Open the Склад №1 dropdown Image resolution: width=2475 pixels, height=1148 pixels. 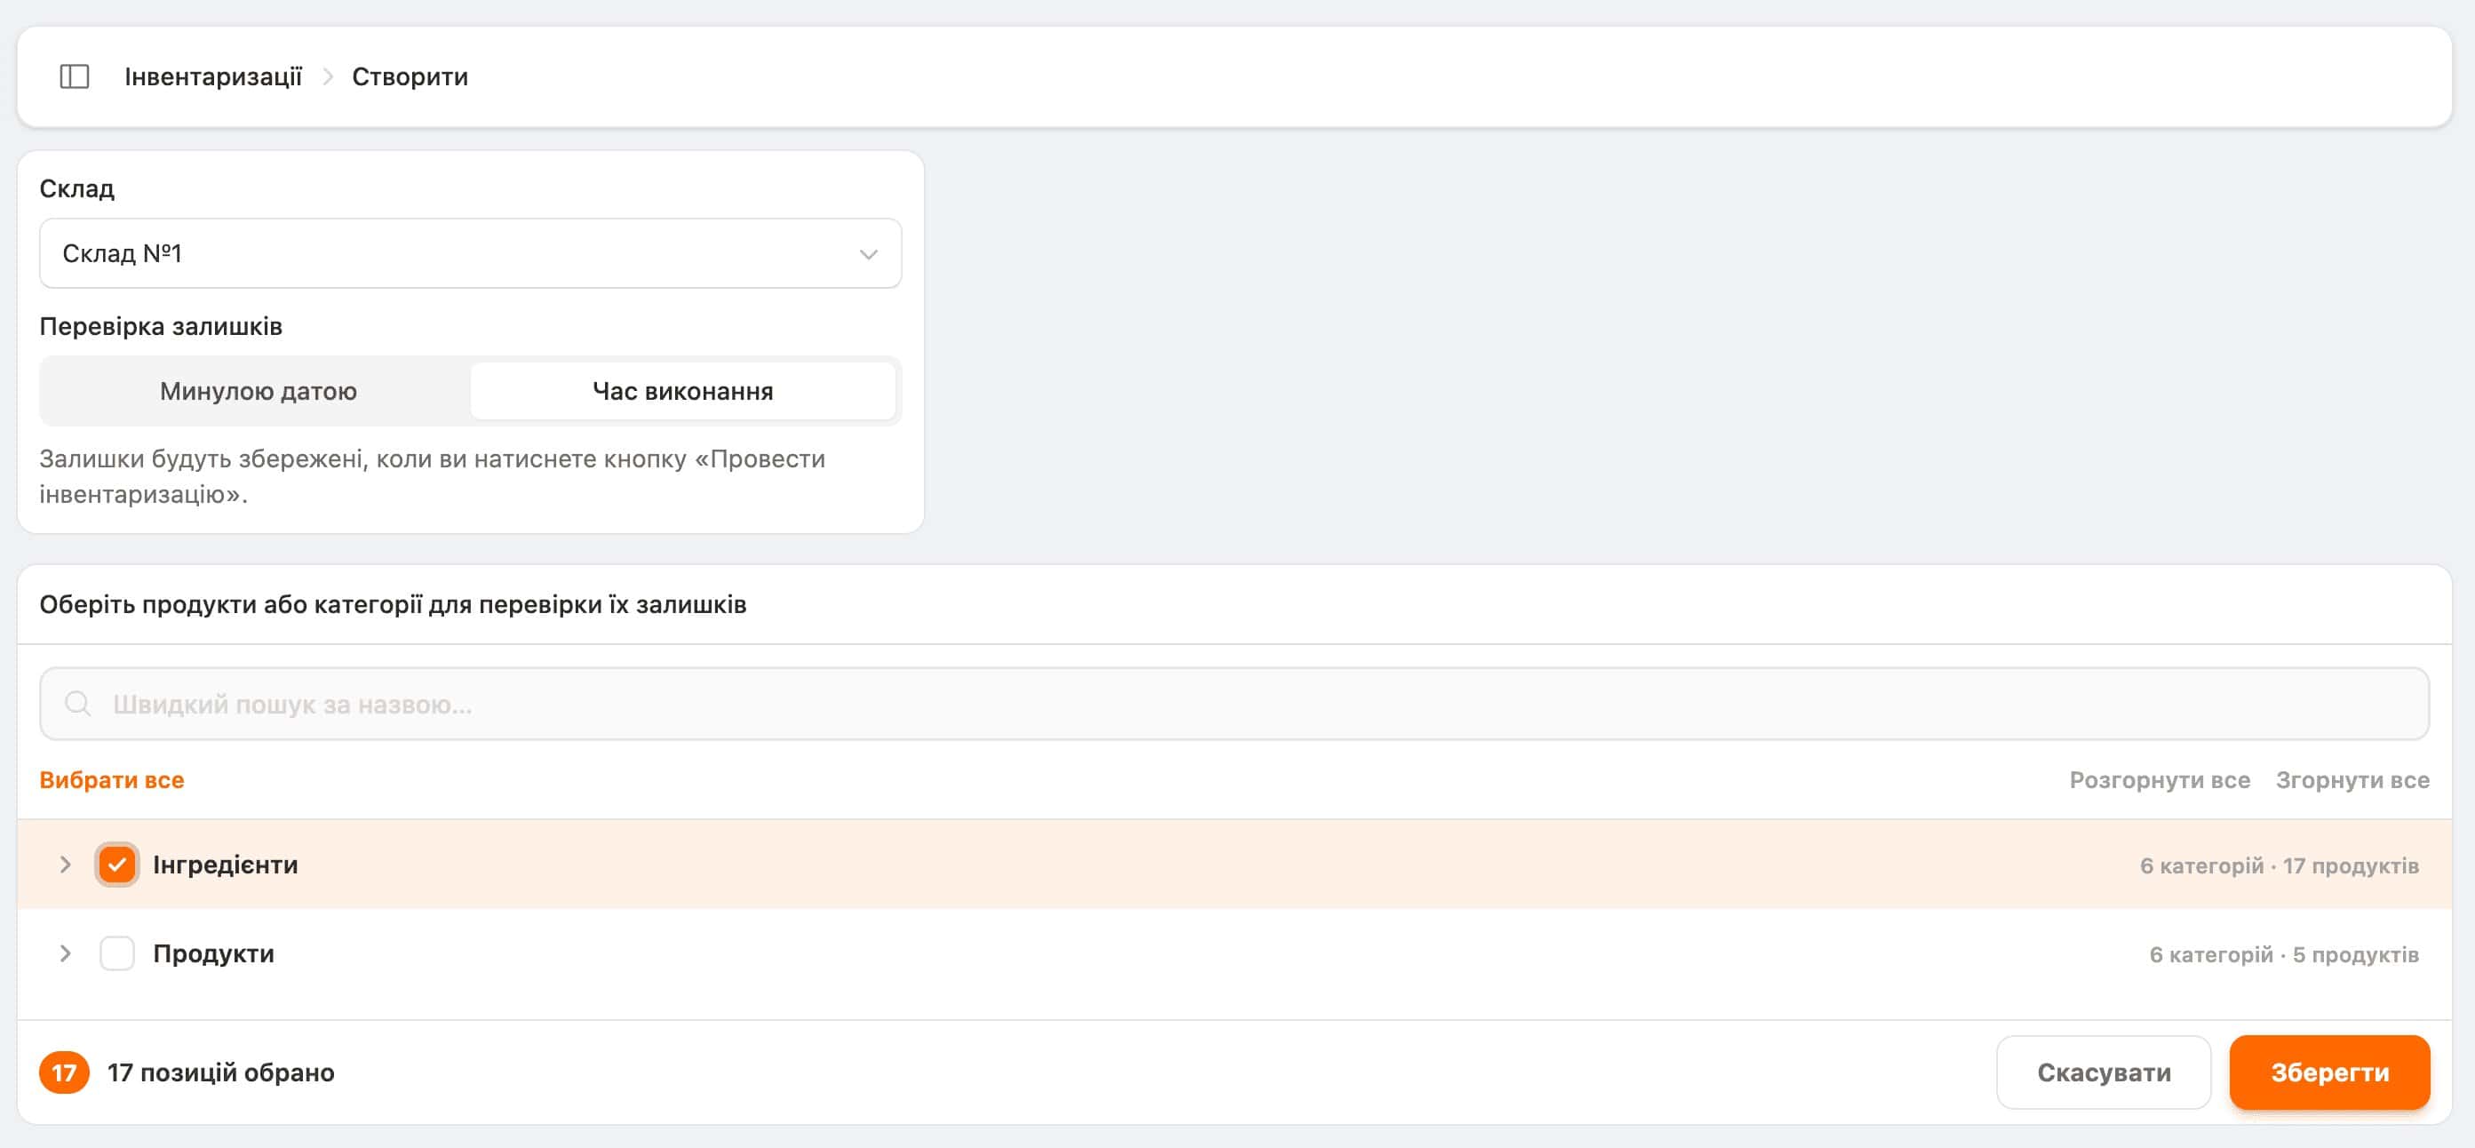pyautogui.click(x=471, y=253)
